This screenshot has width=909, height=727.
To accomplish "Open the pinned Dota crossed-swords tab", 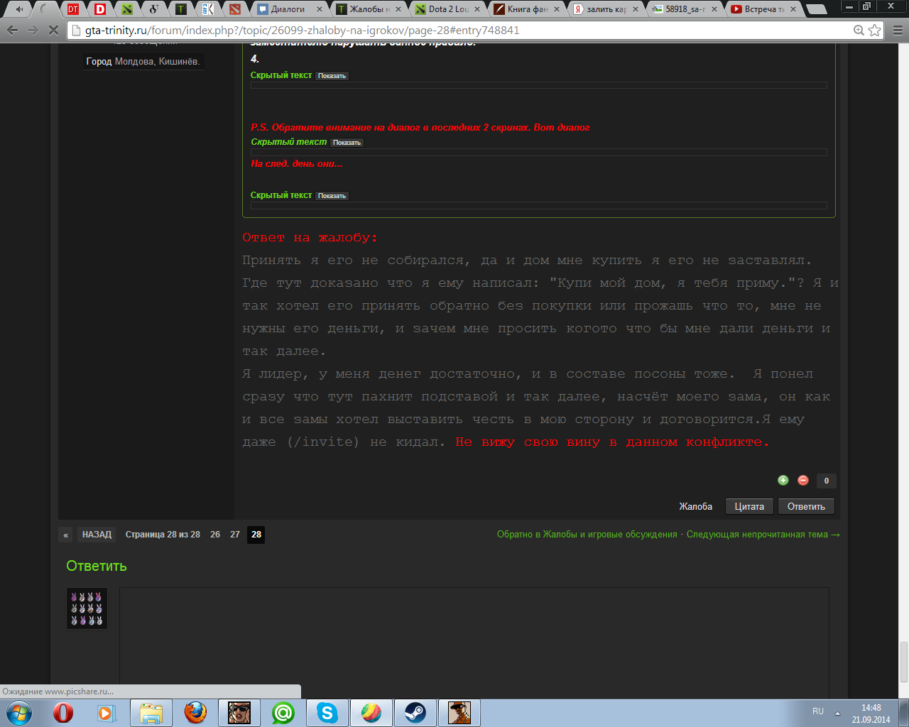I will click(x=127, y=9).
